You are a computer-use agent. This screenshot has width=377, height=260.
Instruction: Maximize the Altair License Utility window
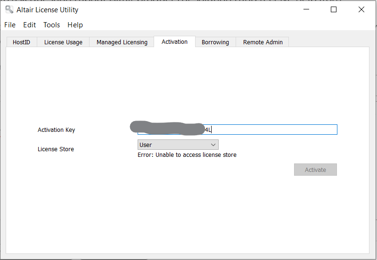tap(334, 9)
